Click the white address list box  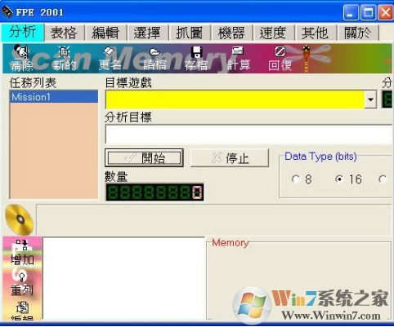point(123,279)
